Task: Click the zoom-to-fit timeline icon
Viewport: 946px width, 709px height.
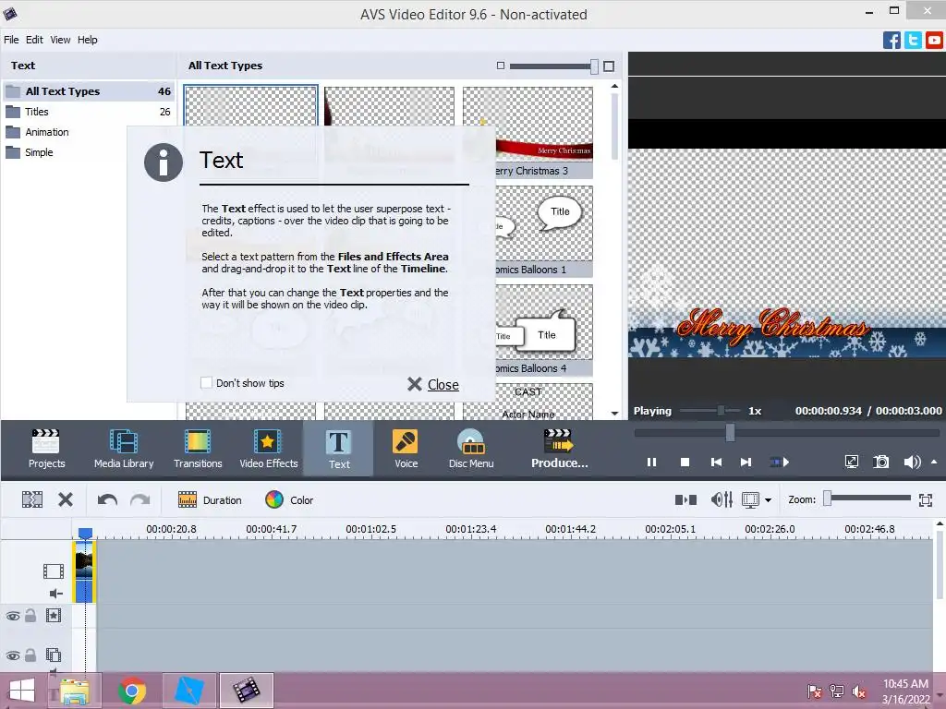Action: (926, 499)
